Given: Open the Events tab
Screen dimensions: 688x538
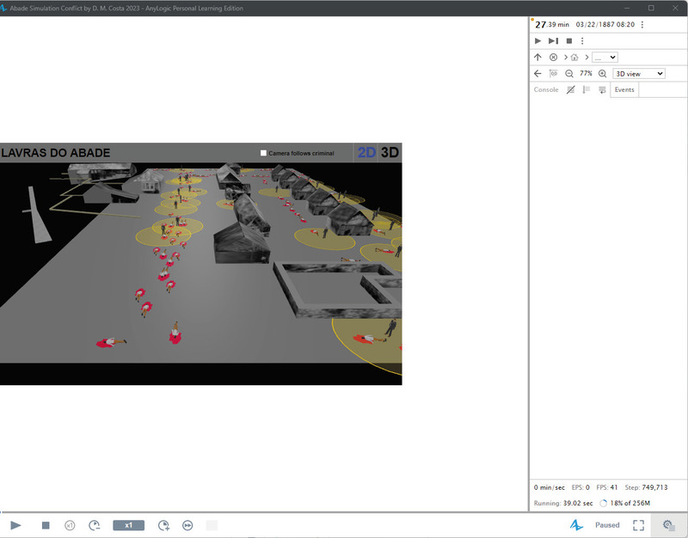Looking at the screenshot, I should pyautogui.click(x=624, y=90).
